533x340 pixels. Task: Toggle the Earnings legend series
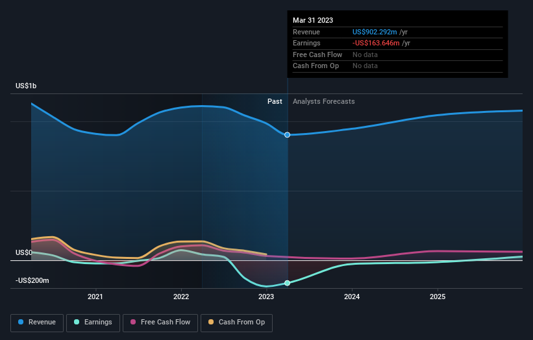coord(93,322)
